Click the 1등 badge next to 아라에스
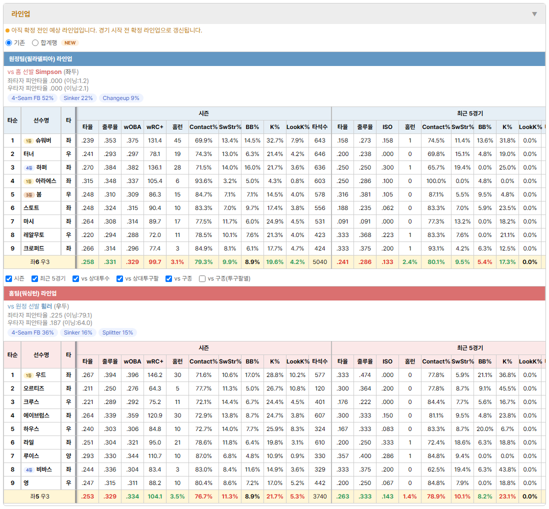This screenshot has width=549, height=509. 28,181
